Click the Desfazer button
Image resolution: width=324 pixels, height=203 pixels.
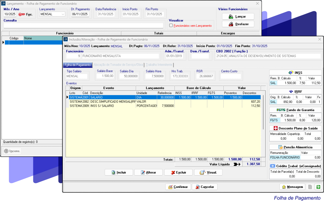pyautogui.click(x=238, y=24)
